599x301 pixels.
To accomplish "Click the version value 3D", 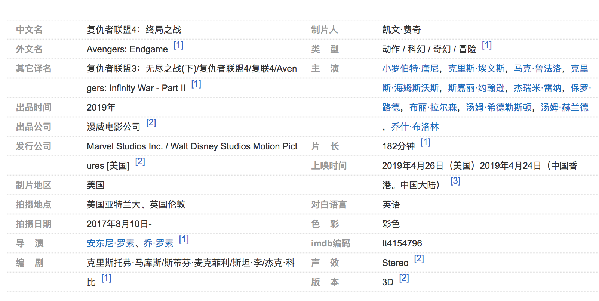I will coord(388,282).
